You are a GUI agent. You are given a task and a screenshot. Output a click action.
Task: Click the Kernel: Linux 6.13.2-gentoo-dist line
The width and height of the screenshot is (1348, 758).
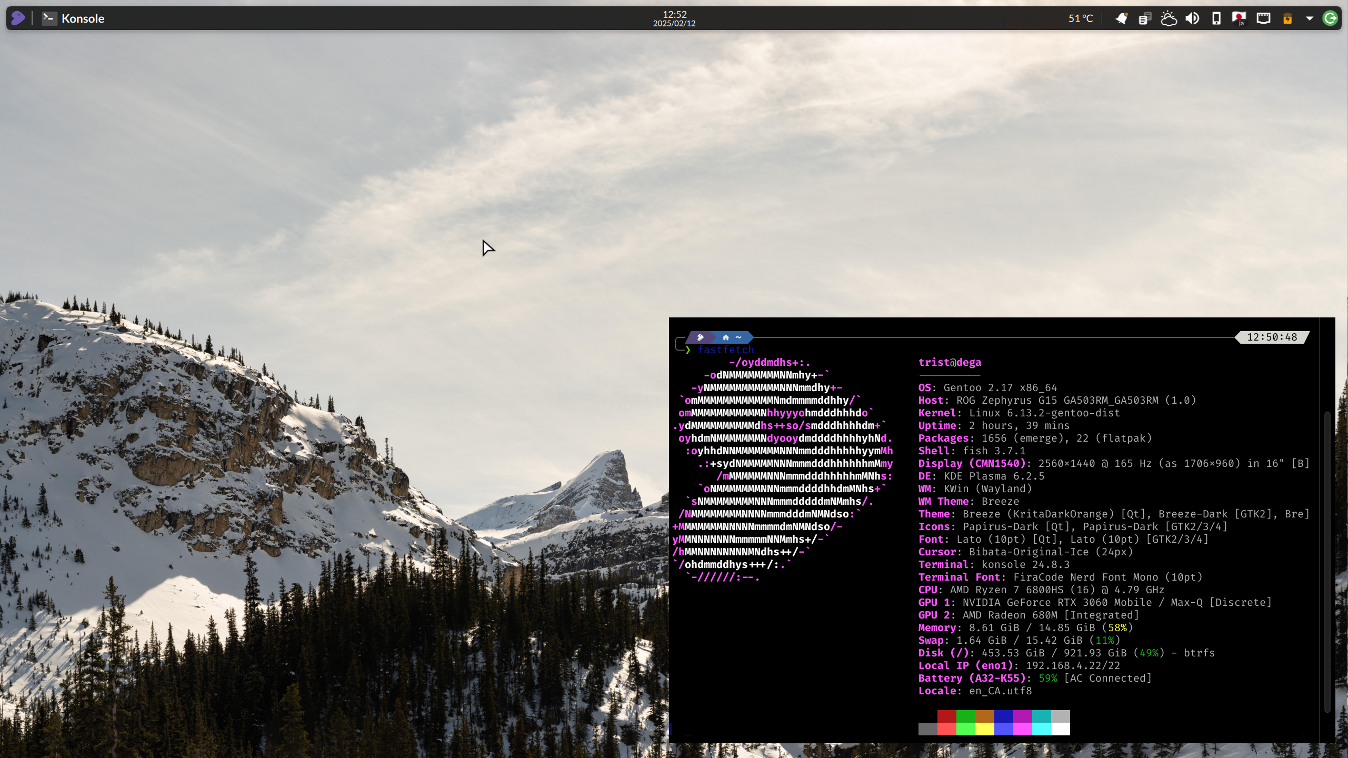(1020, 413)
